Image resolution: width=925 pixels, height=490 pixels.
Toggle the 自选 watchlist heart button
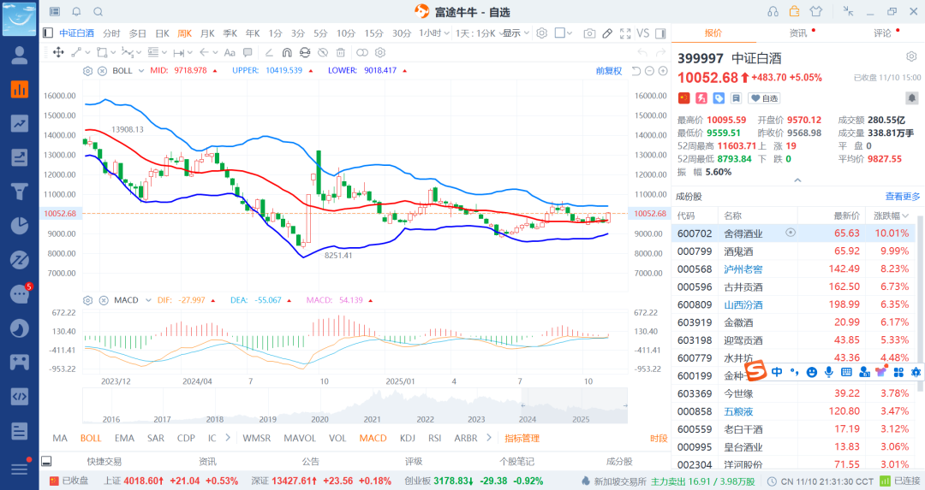(x=766, y=98)
